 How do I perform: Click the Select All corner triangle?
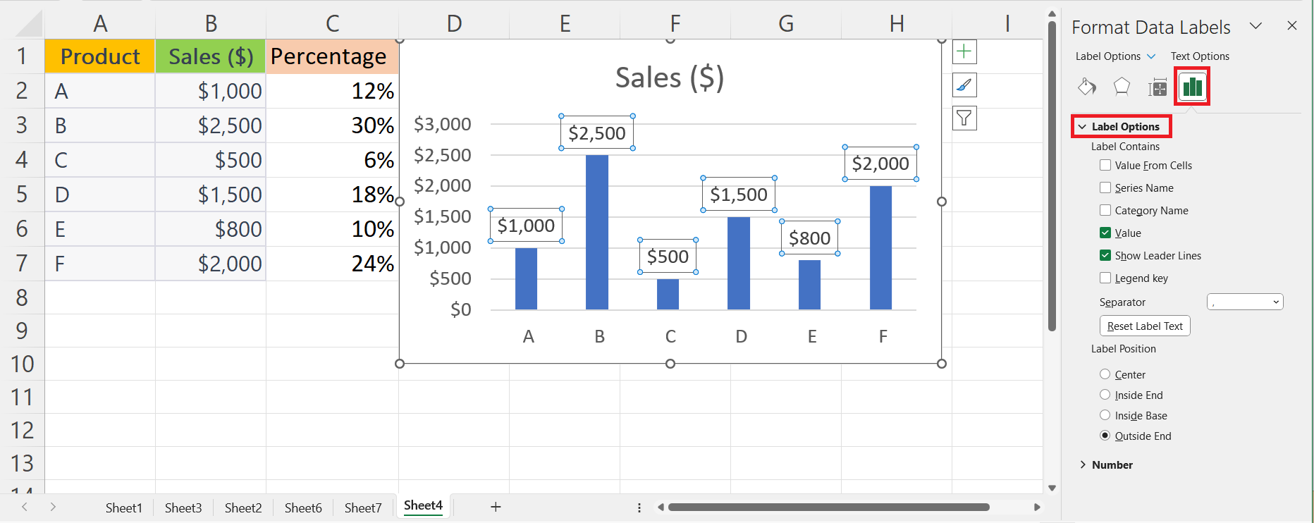pyautogui.click(x=29, y=24)
